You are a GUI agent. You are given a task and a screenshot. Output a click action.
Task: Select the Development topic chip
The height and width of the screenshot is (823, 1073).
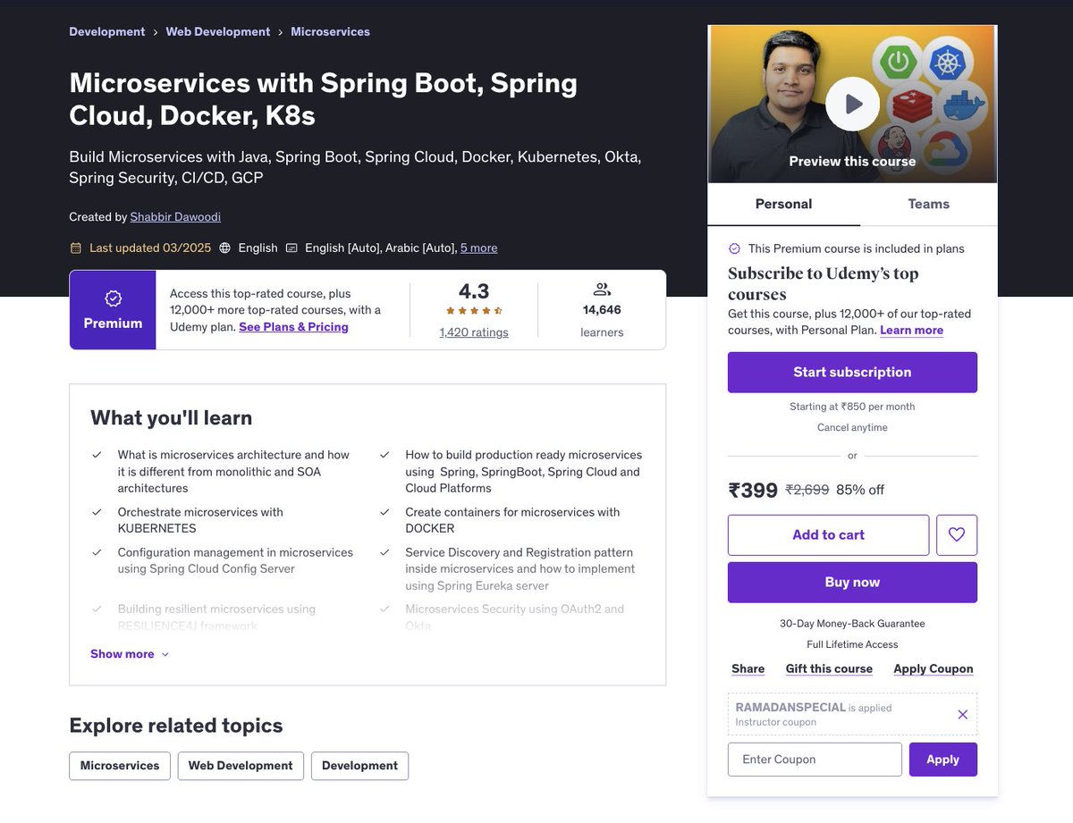point(359,766)
